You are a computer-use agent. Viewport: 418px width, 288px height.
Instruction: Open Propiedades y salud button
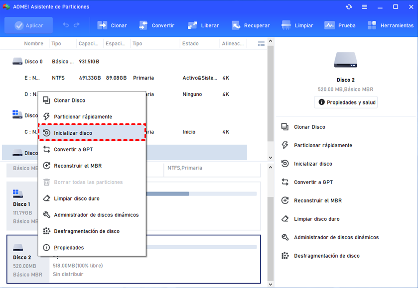[346, 102]
